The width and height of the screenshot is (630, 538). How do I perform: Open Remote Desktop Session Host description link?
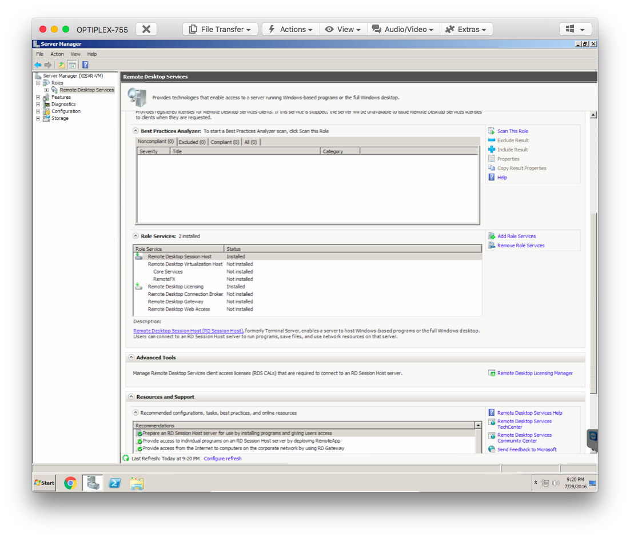point(188,331)
